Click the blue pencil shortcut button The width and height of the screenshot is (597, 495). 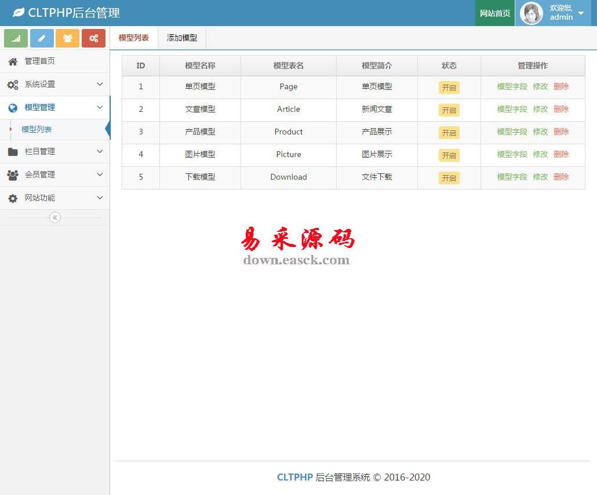[x=42, y=38]
